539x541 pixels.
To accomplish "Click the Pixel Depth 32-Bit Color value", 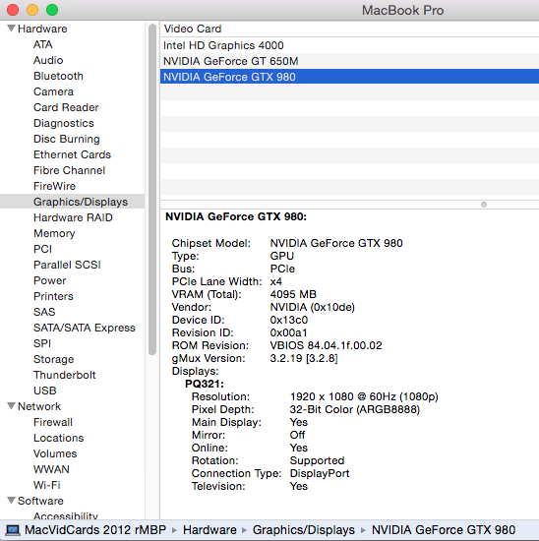I will click(x=355, y=409).
